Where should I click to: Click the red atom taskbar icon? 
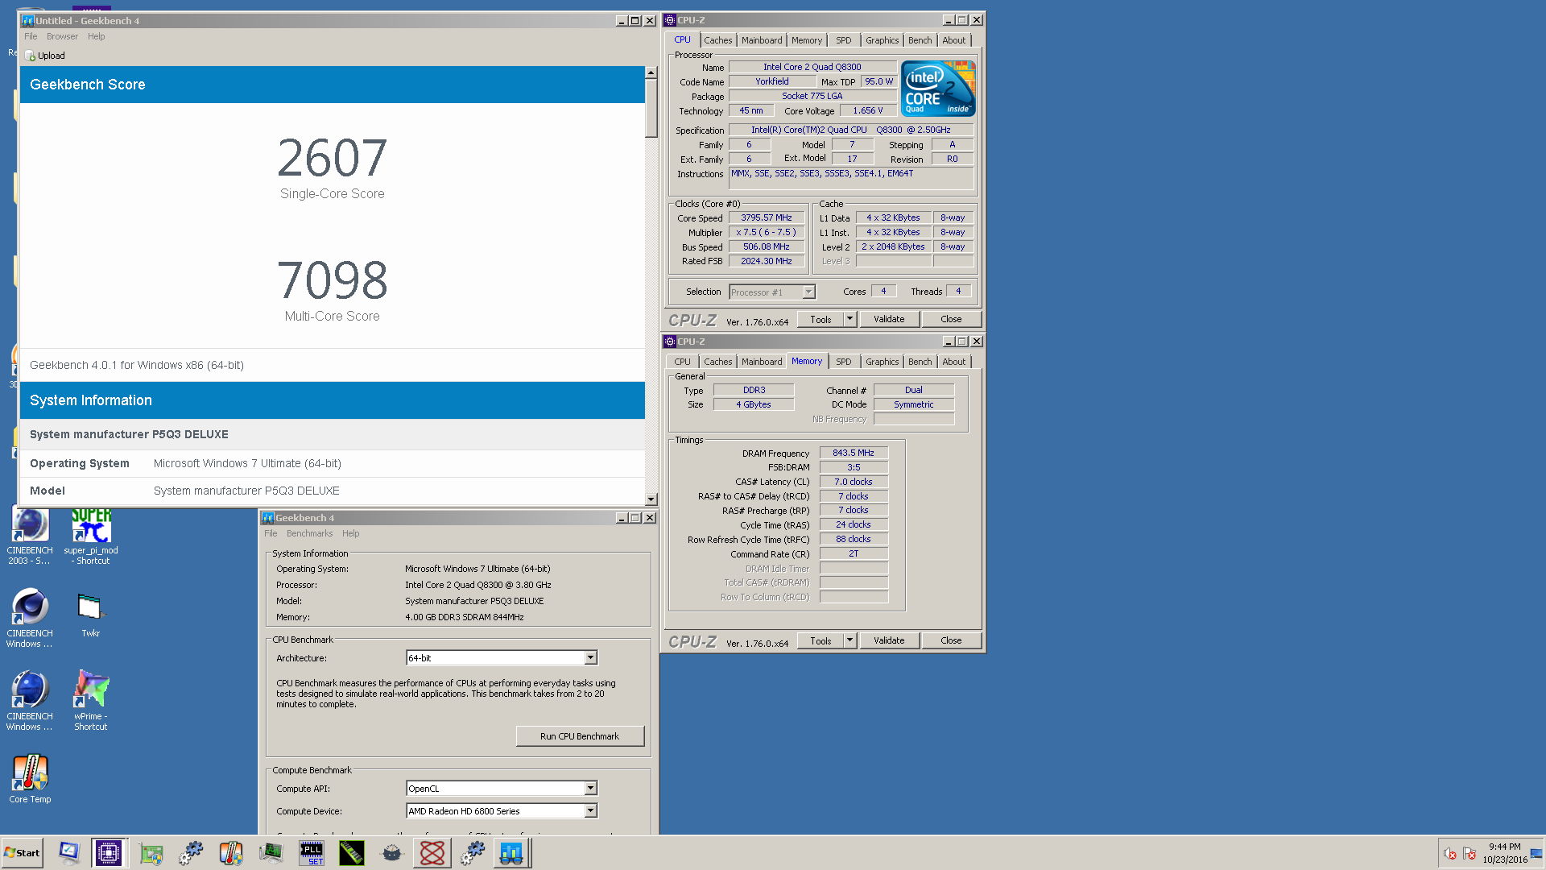click(432, 852)
